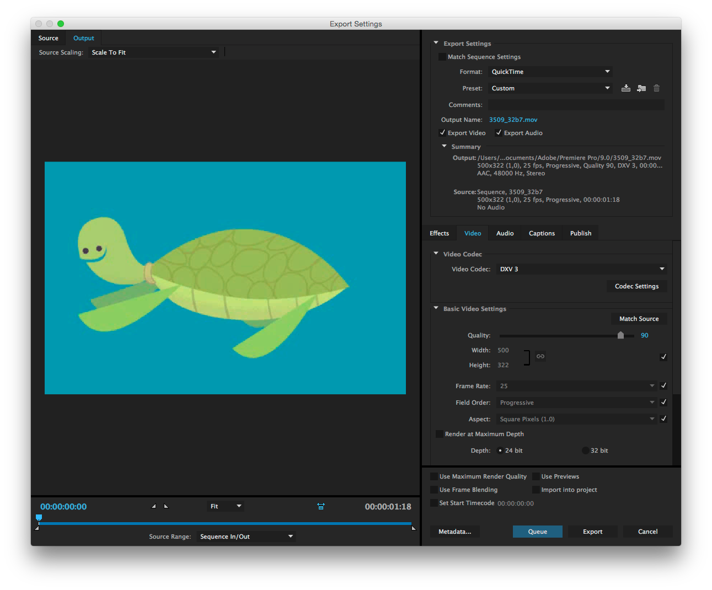Switch to the Audio tab
Viewport: 712px width, 590px height.
pos(505,233)
